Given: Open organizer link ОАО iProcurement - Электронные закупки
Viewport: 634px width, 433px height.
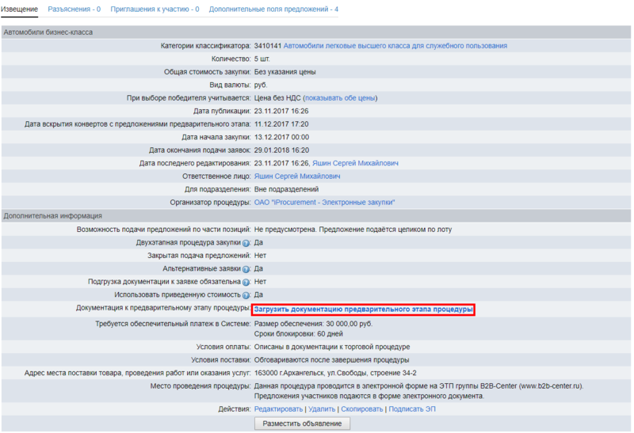Looking at the screenshot, I should pos(324,203).
